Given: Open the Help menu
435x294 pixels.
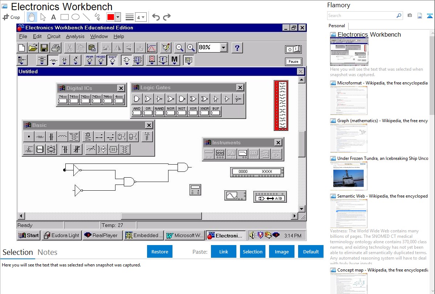Looking at the screenshot, I should click(119, 36).
